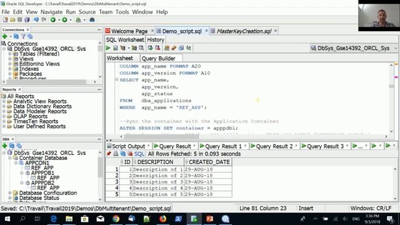Image resolution: width=400 pixels, height=225 pixels.
Task: Click the blue Undo arrow icon
Action: point(36,19)
